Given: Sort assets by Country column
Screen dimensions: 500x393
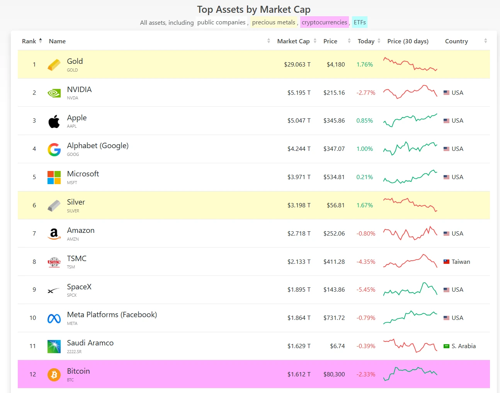Looking at the screenshot, I should (466, 41).
